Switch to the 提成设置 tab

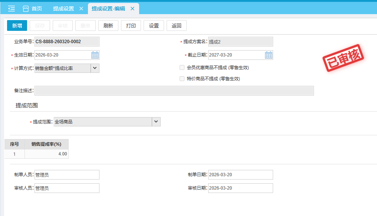tap(63, 9)
